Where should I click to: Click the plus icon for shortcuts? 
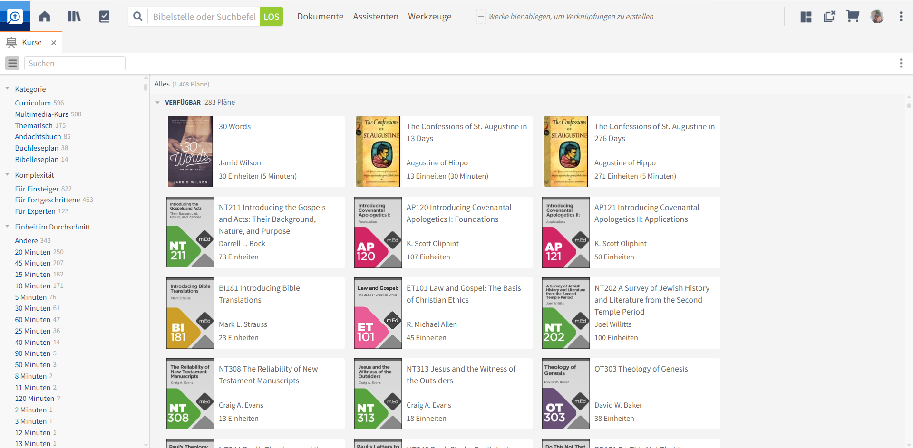[481, 17]
